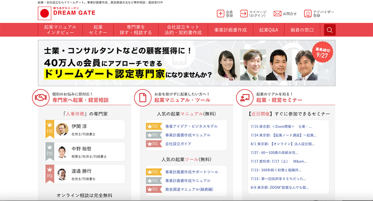373x201 pixels.
Task: Select 専門家を探す・相談する in the navigation
Action: pos(136,30)
